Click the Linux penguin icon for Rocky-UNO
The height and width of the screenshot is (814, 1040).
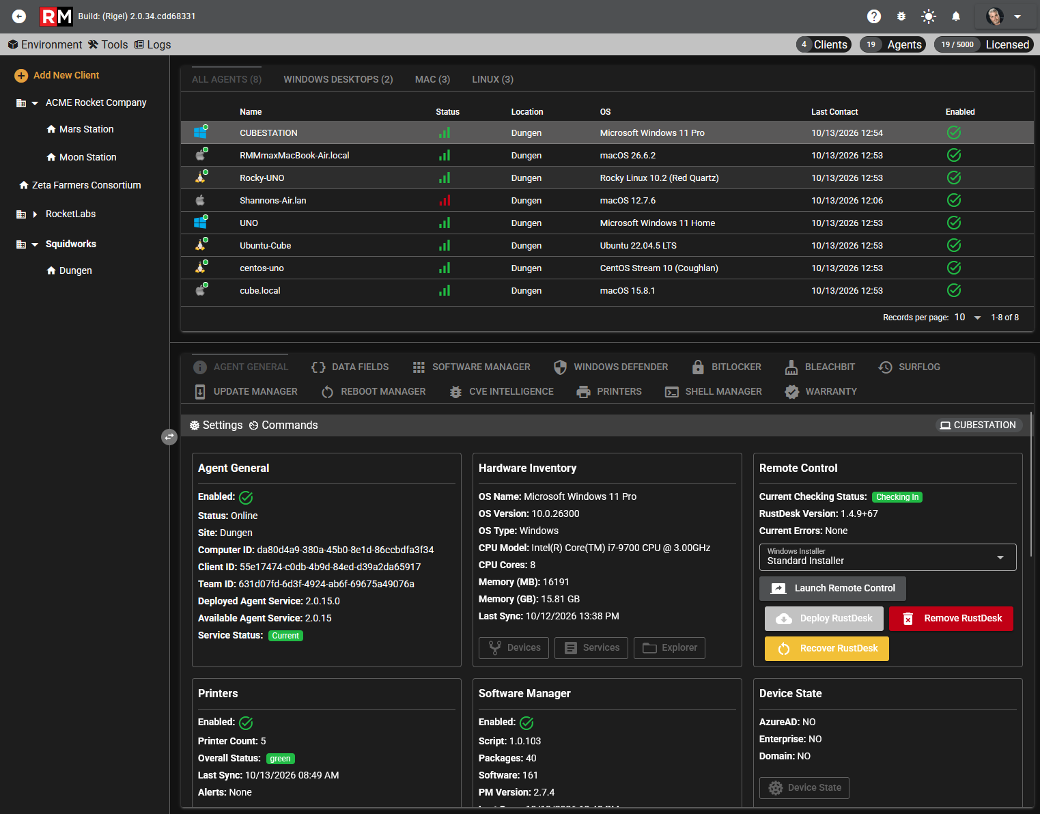(x=200, y=178)
